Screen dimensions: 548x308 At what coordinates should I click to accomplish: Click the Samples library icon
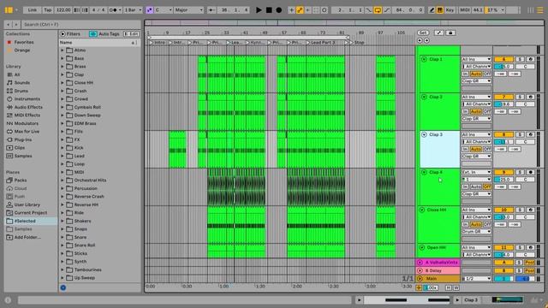point(9,156)
